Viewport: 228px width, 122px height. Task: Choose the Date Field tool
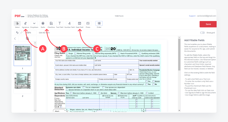tap(80, 24)
